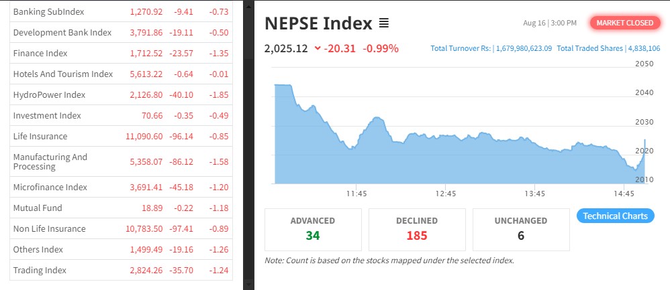
Task: Click the red down-arrow change indicator
Action: click(318, 48)
